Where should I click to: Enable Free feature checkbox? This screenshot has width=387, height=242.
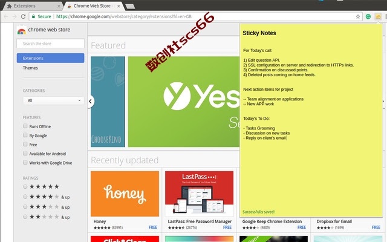tap(25, 144)
